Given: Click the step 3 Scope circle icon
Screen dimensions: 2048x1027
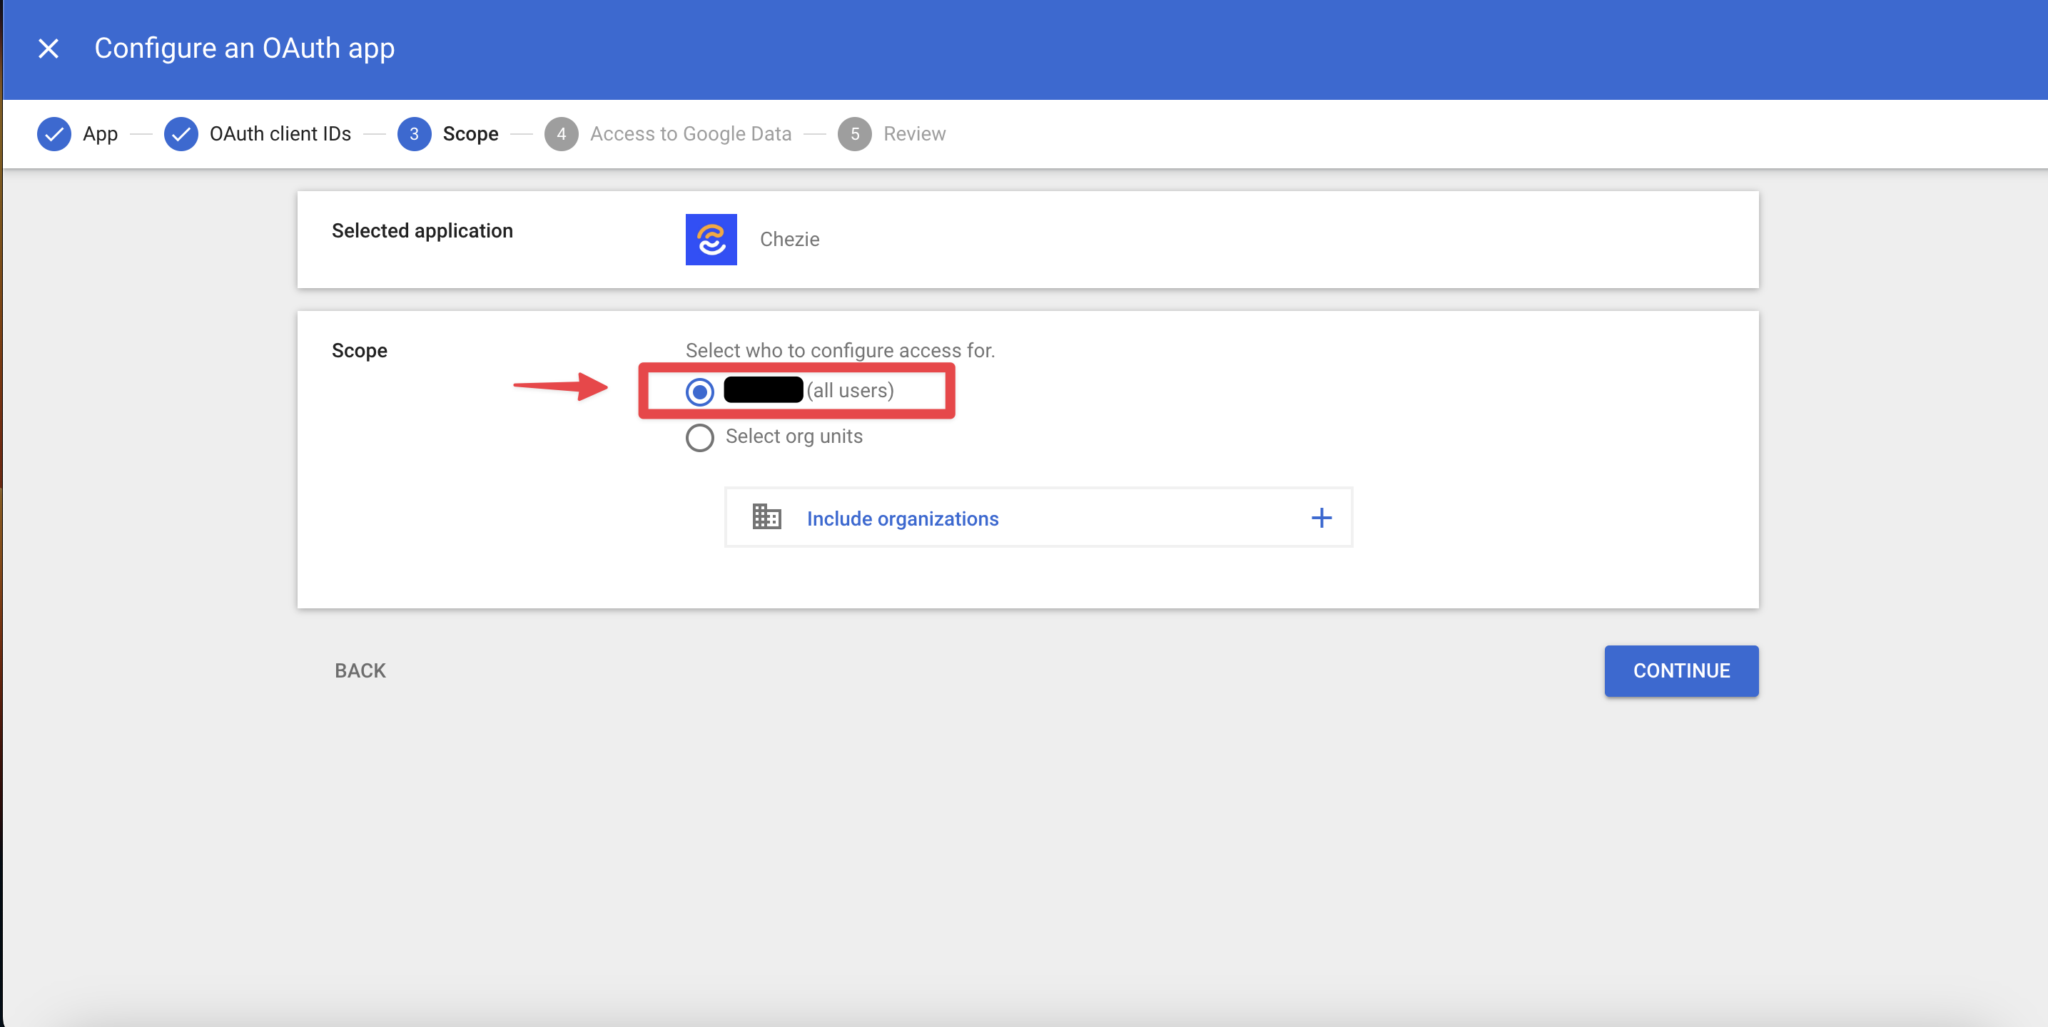Looking at the screenshot, I should point(413,133).
